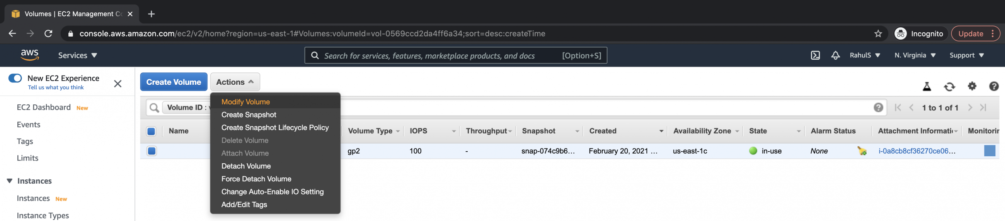The image size is (1005, 221).
Task: Open Limits in the sidebar
Action: tap(27, 158)
